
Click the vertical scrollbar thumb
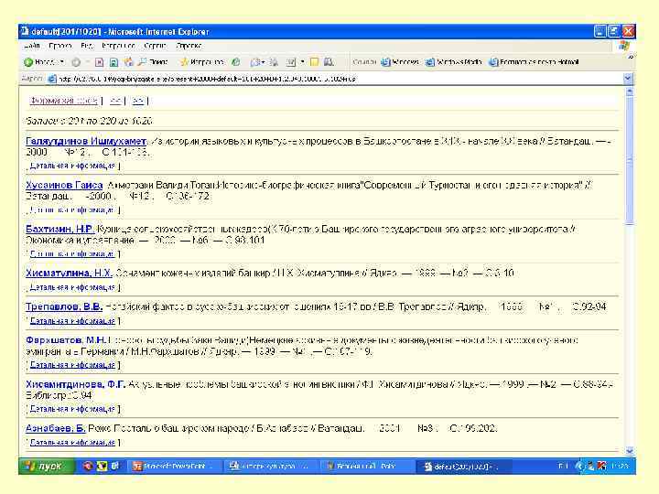coord(629,160)
